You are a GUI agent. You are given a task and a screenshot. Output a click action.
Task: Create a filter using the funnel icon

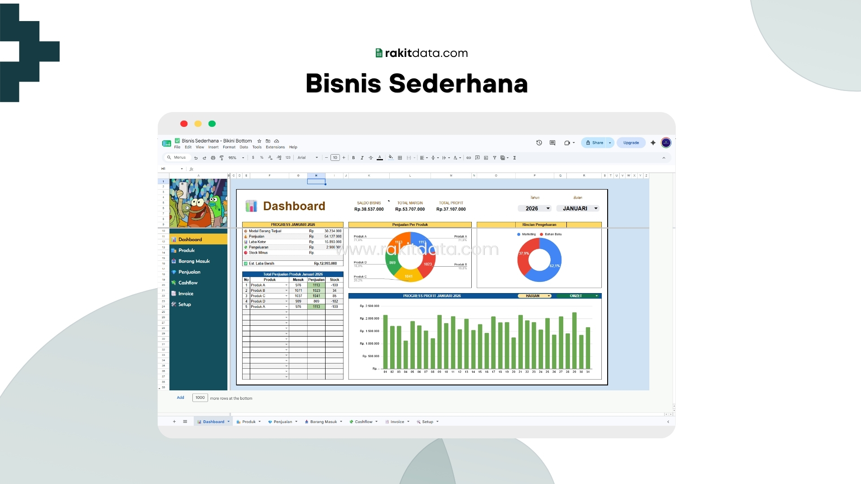click(495, 158)
